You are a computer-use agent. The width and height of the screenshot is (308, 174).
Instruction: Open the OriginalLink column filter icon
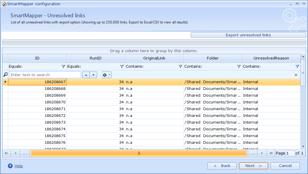[x=180, y=66]
